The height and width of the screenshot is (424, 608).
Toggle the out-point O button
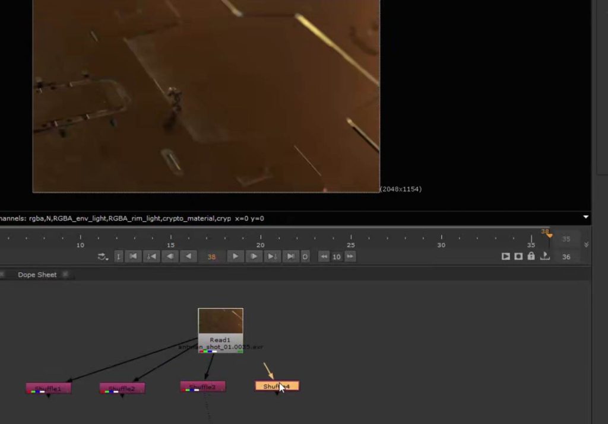pos(305,257)
